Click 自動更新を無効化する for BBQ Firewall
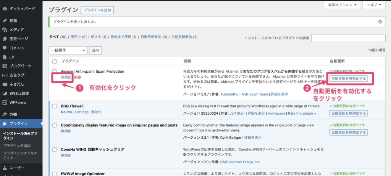 (x=349, y=113)
